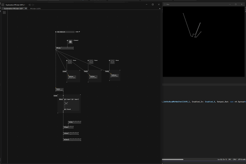Minimize the Skia renderer window

point(230,4)
